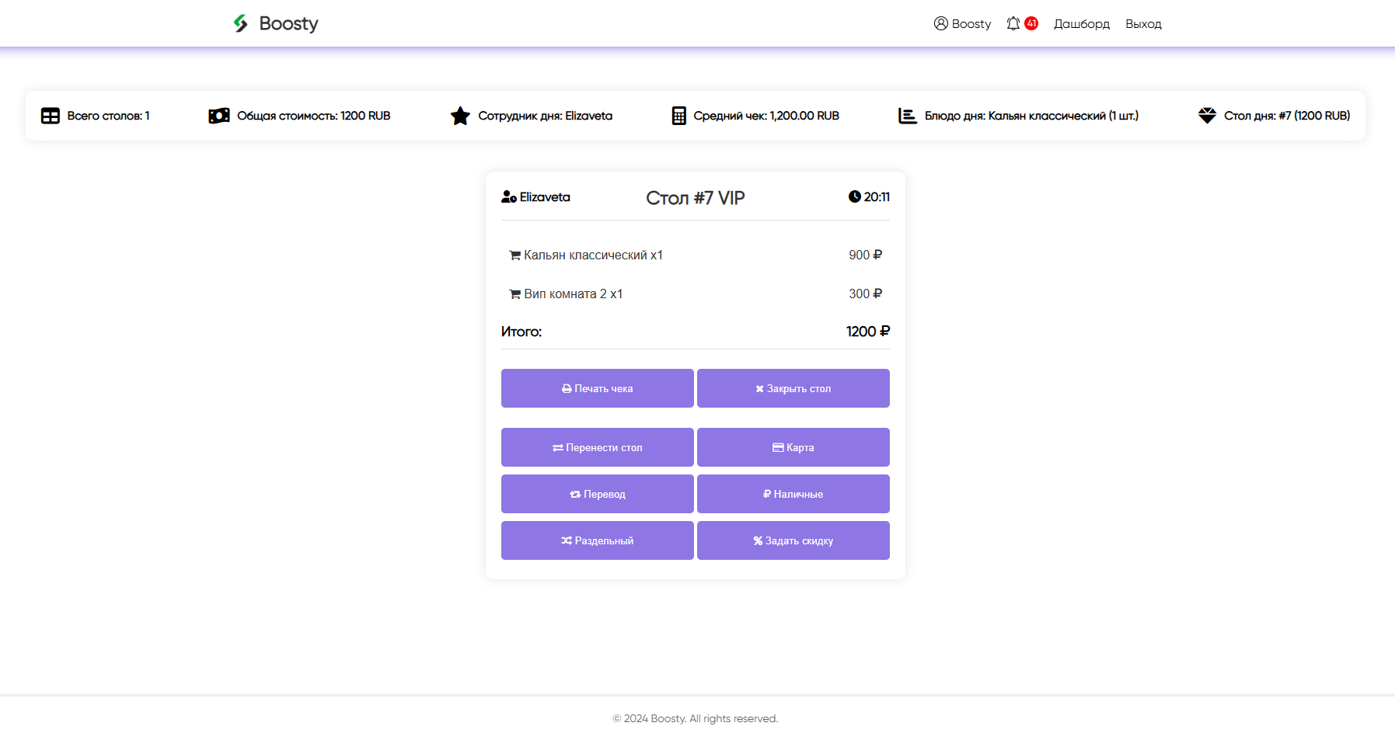Choose Наличные cash payment
This screenshot has width=1395, height=740.
pos(793,494)
